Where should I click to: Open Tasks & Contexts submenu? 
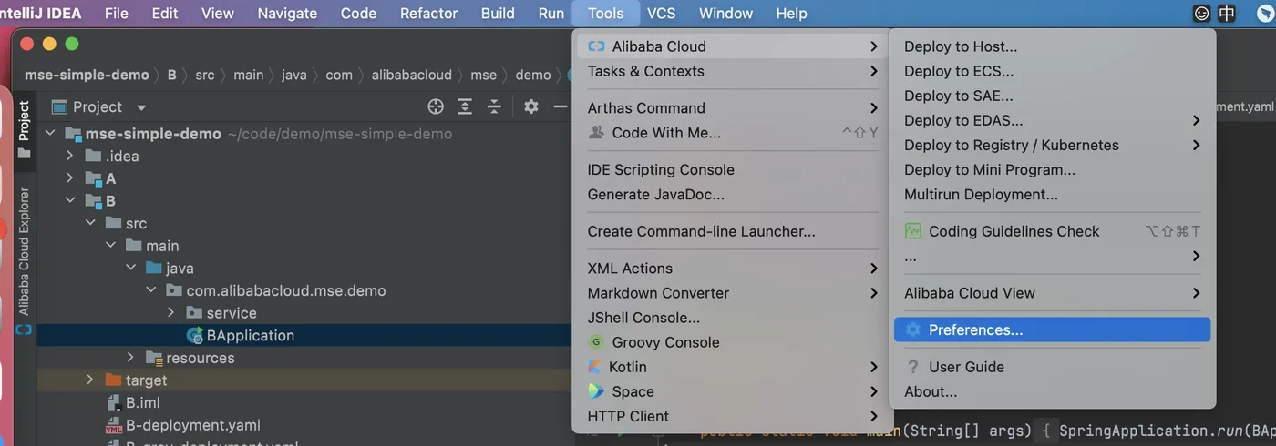pyautogui.click(x=732, y=71)
